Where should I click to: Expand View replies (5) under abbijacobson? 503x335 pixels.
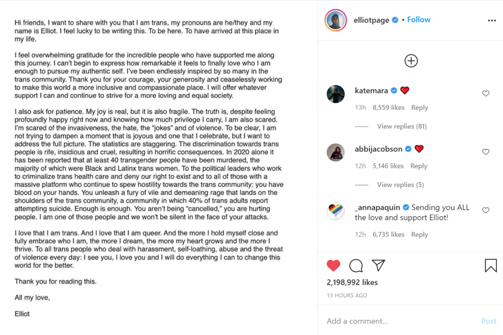400,184
